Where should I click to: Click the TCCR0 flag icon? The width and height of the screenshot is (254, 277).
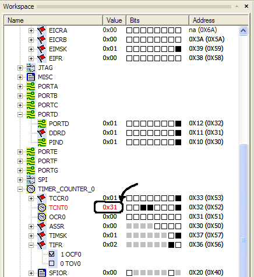coord(42,198)
